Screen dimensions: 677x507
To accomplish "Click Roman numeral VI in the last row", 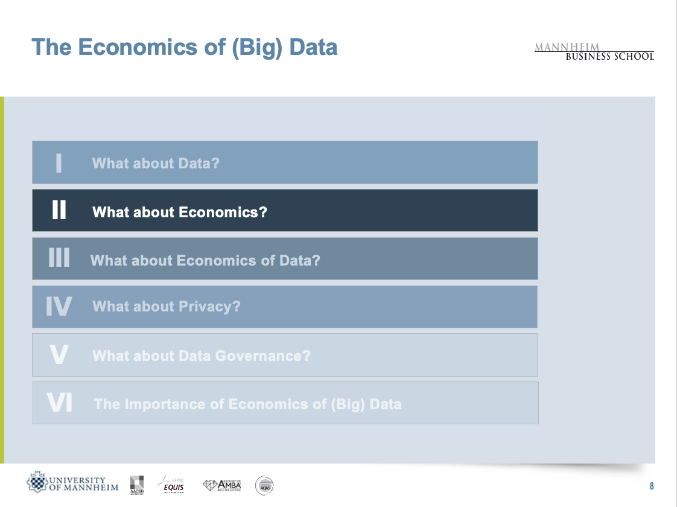I will click(x=59, y=403).
